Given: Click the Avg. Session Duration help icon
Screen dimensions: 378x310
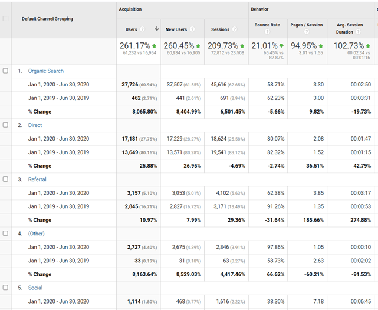Looking at the screenshot, I should coord(359,32).
